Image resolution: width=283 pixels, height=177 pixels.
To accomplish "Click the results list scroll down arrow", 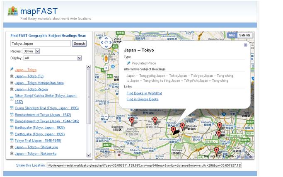I will click(x=88, y=155).
